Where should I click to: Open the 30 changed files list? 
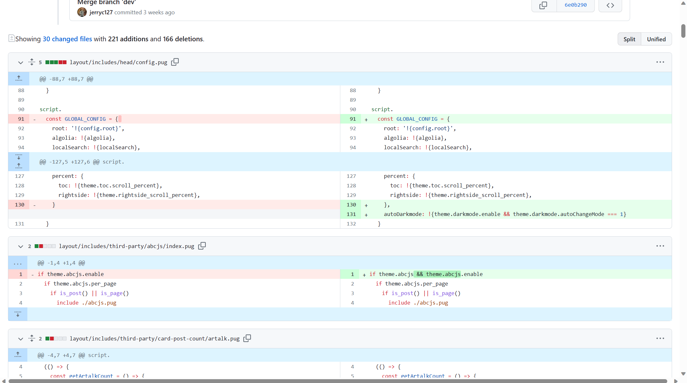pos(67,39)
